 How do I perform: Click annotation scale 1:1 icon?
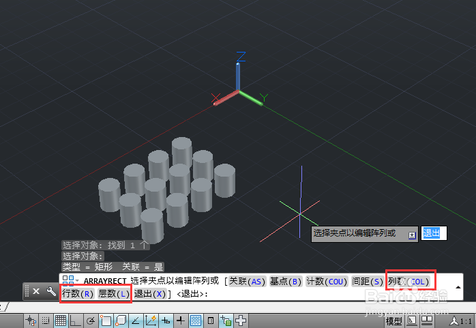460,320
